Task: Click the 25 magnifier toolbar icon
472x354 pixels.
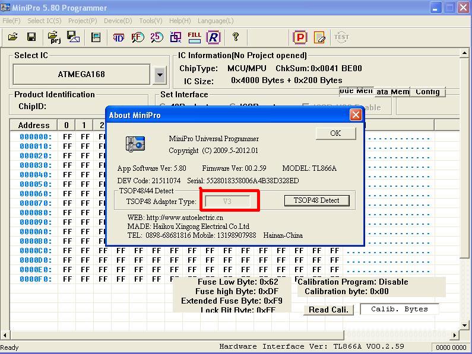Action: pos(157,37)
